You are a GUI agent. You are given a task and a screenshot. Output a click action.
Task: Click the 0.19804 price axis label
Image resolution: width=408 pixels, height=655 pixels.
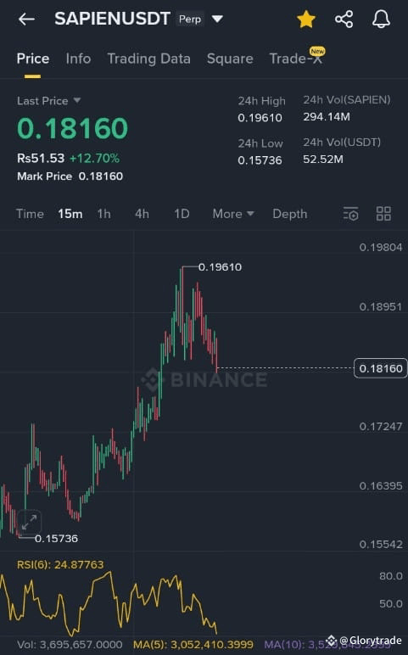(381, 247)
